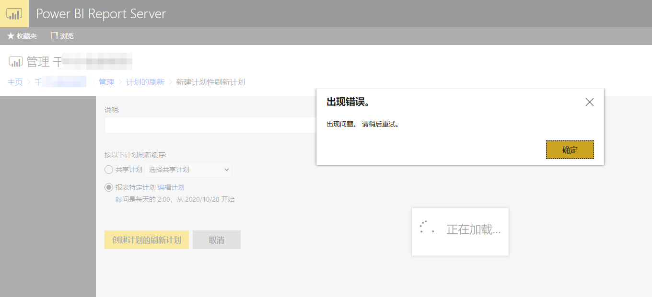Open the 编辑计划 link
Image resolution: width=652 pixels, height=297 pixels.
(x=171, y=187)
